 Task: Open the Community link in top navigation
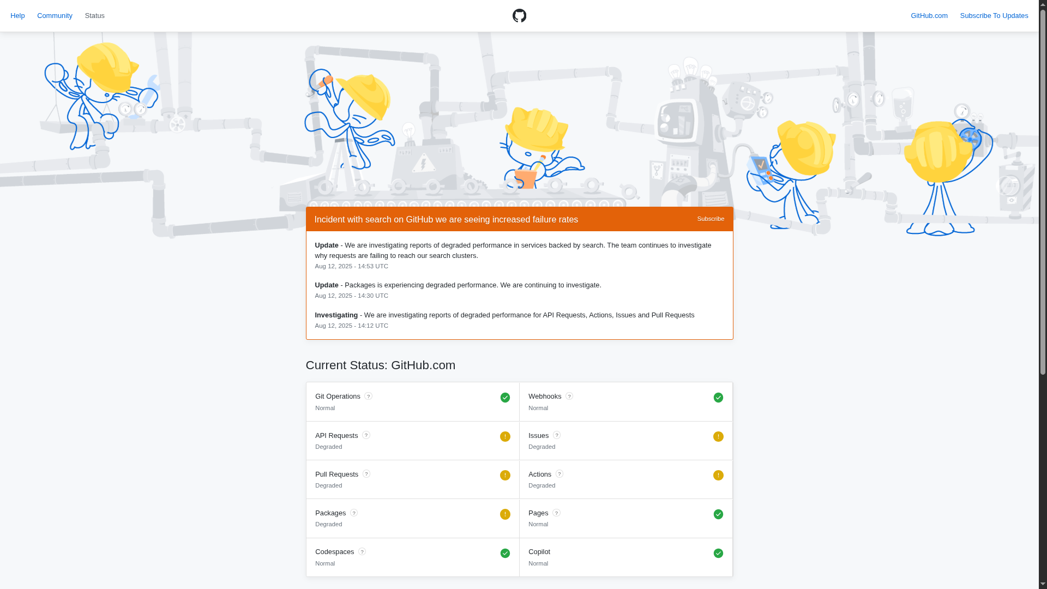(55, 16)
